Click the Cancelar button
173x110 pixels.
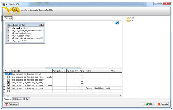point(163,104)
